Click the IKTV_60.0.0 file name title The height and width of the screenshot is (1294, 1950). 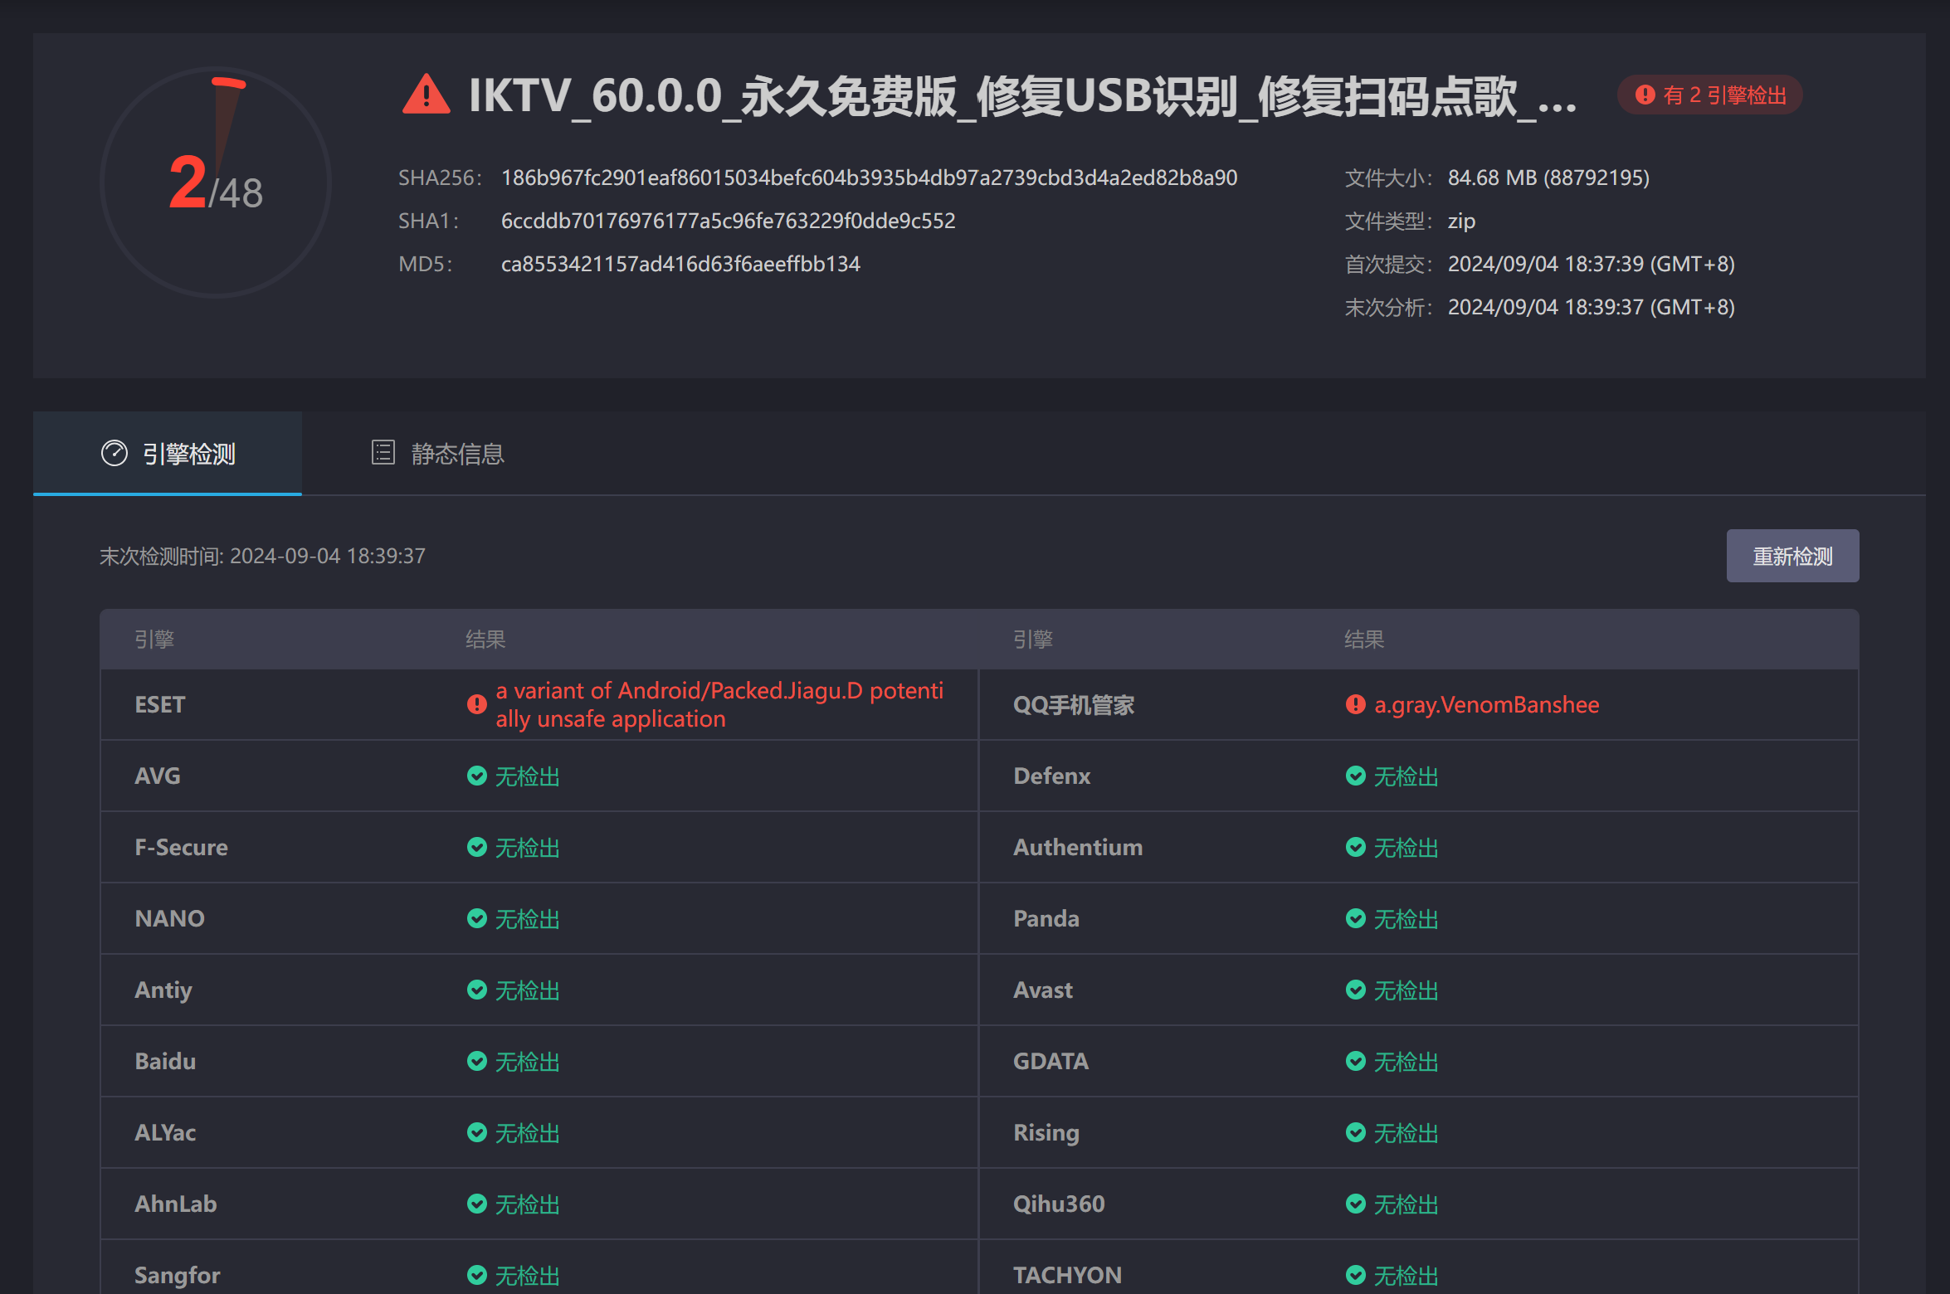[1022, 95]
